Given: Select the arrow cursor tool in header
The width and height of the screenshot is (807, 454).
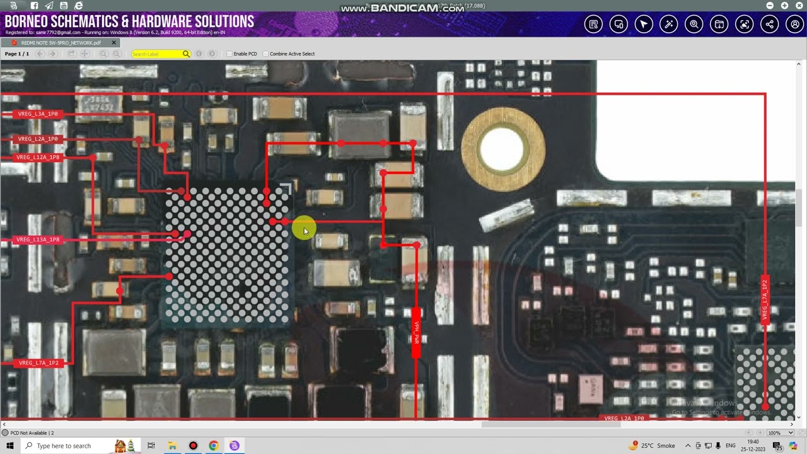Looking at the screenshot, I should tap(644, 25).
